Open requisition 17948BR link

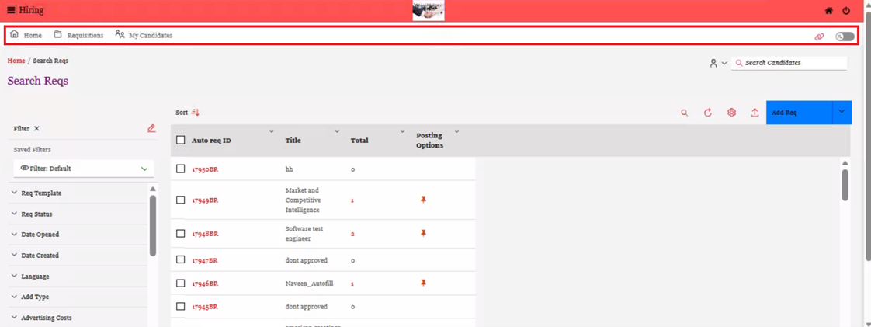click(x=205, y=234)
